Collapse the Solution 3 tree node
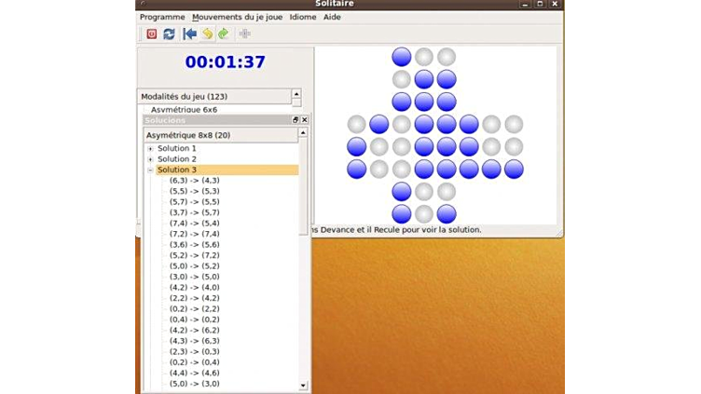This screenshot has height=394, width=701. pos(150,170)
